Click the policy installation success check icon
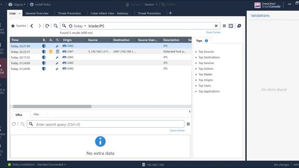The image size is (299, 168). (x=9, y=165)
